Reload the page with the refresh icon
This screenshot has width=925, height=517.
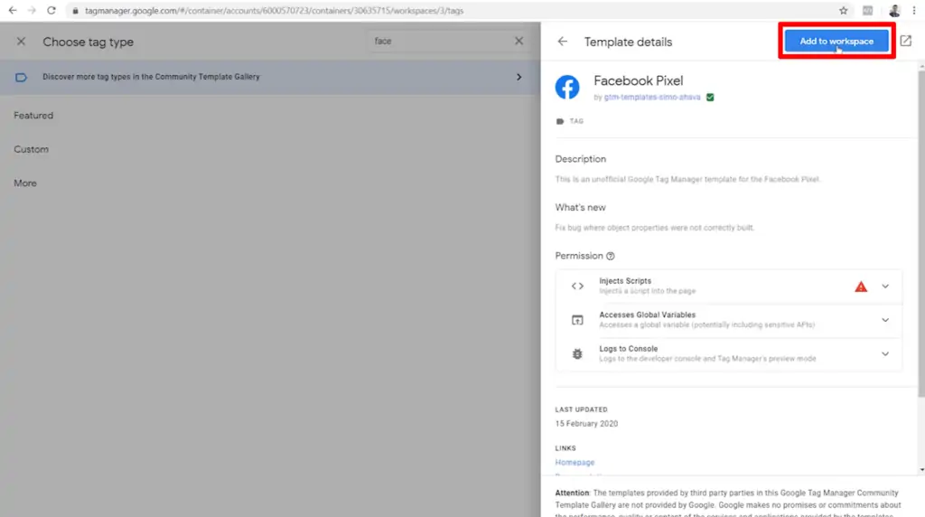pyautogui.click(x=51, y=11)
